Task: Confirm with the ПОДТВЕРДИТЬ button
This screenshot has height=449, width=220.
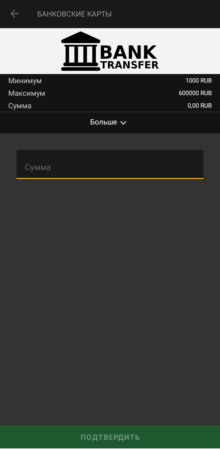Action: 110,437
